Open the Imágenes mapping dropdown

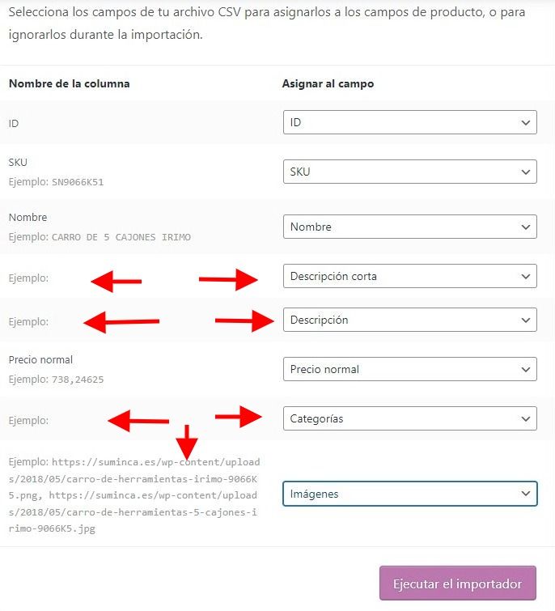[x=409, y=494]
